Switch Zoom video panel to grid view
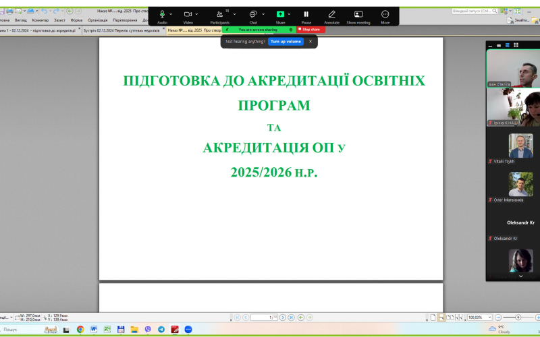Image resolution: width=540 pixels, height=337 pixels. [x=516, y=45]
